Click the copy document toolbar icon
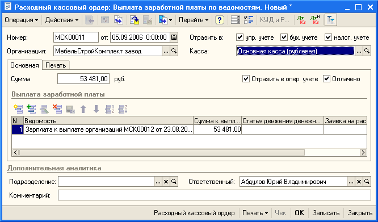378x222 pixels. (x=119, y=20)
